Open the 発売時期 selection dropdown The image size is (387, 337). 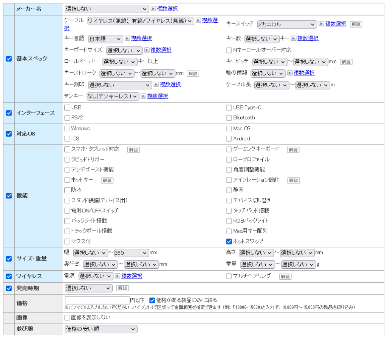[88, 288]
